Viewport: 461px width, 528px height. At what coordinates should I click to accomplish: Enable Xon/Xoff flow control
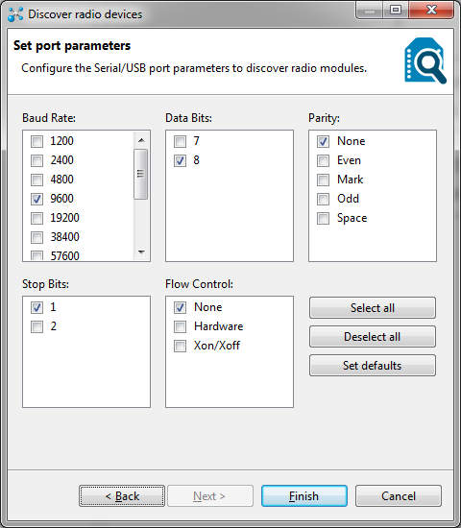coord(180,346)
